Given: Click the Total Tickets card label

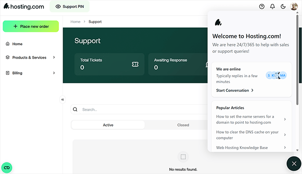Looking at the screenshot, I should 91,60.
